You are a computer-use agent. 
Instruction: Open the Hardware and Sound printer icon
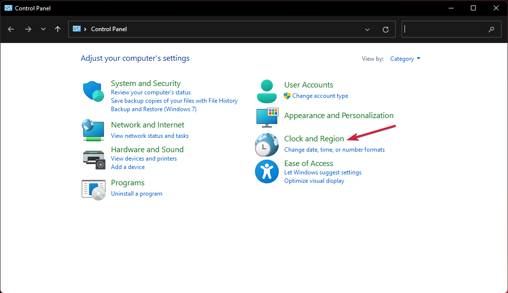pos(94,160)
